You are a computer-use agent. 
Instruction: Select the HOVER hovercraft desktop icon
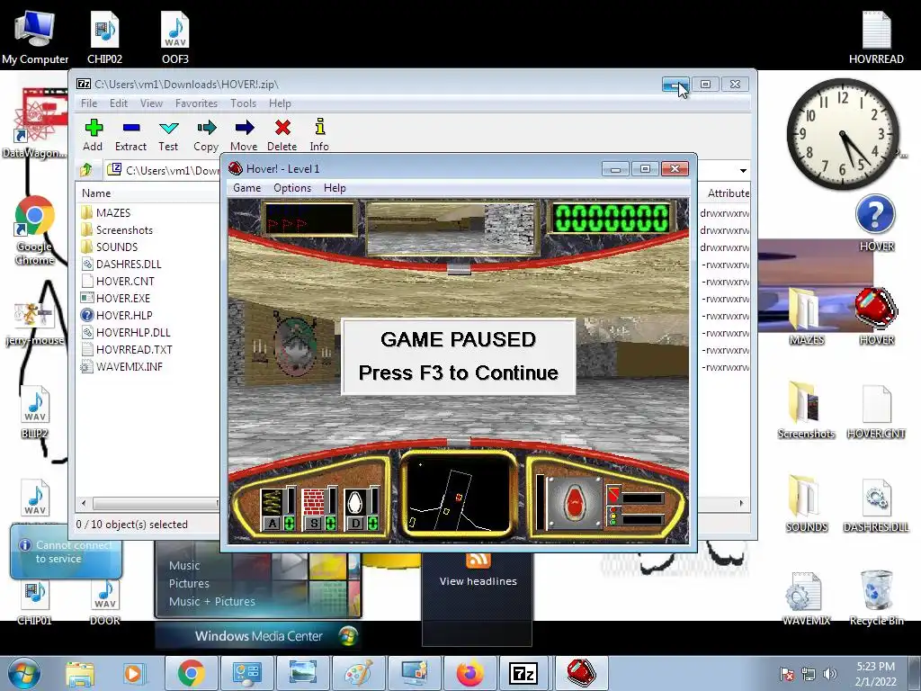point(876,316)
